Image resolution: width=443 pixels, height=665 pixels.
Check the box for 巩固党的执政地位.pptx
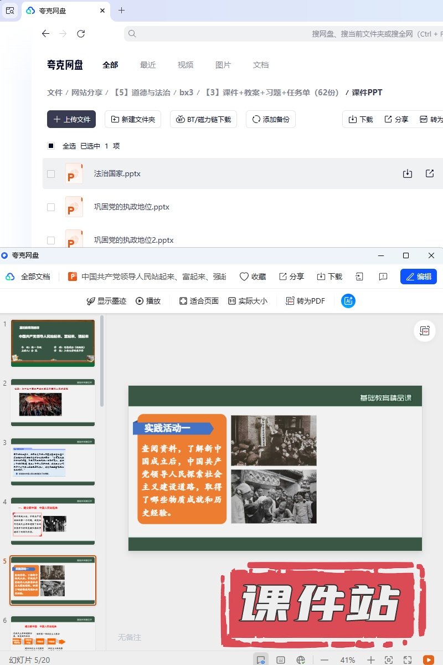click(51, 207)
